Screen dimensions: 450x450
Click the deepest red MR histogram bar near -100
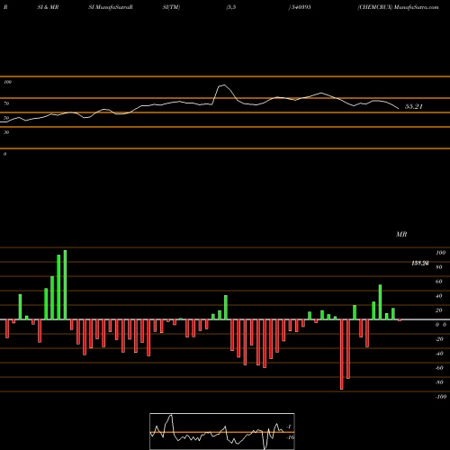coord(342,355)
